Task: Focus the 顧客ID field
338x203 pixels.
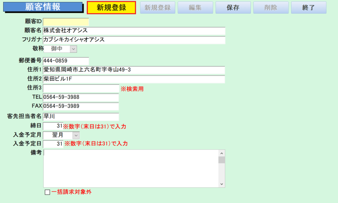Action: coord(66,22)
